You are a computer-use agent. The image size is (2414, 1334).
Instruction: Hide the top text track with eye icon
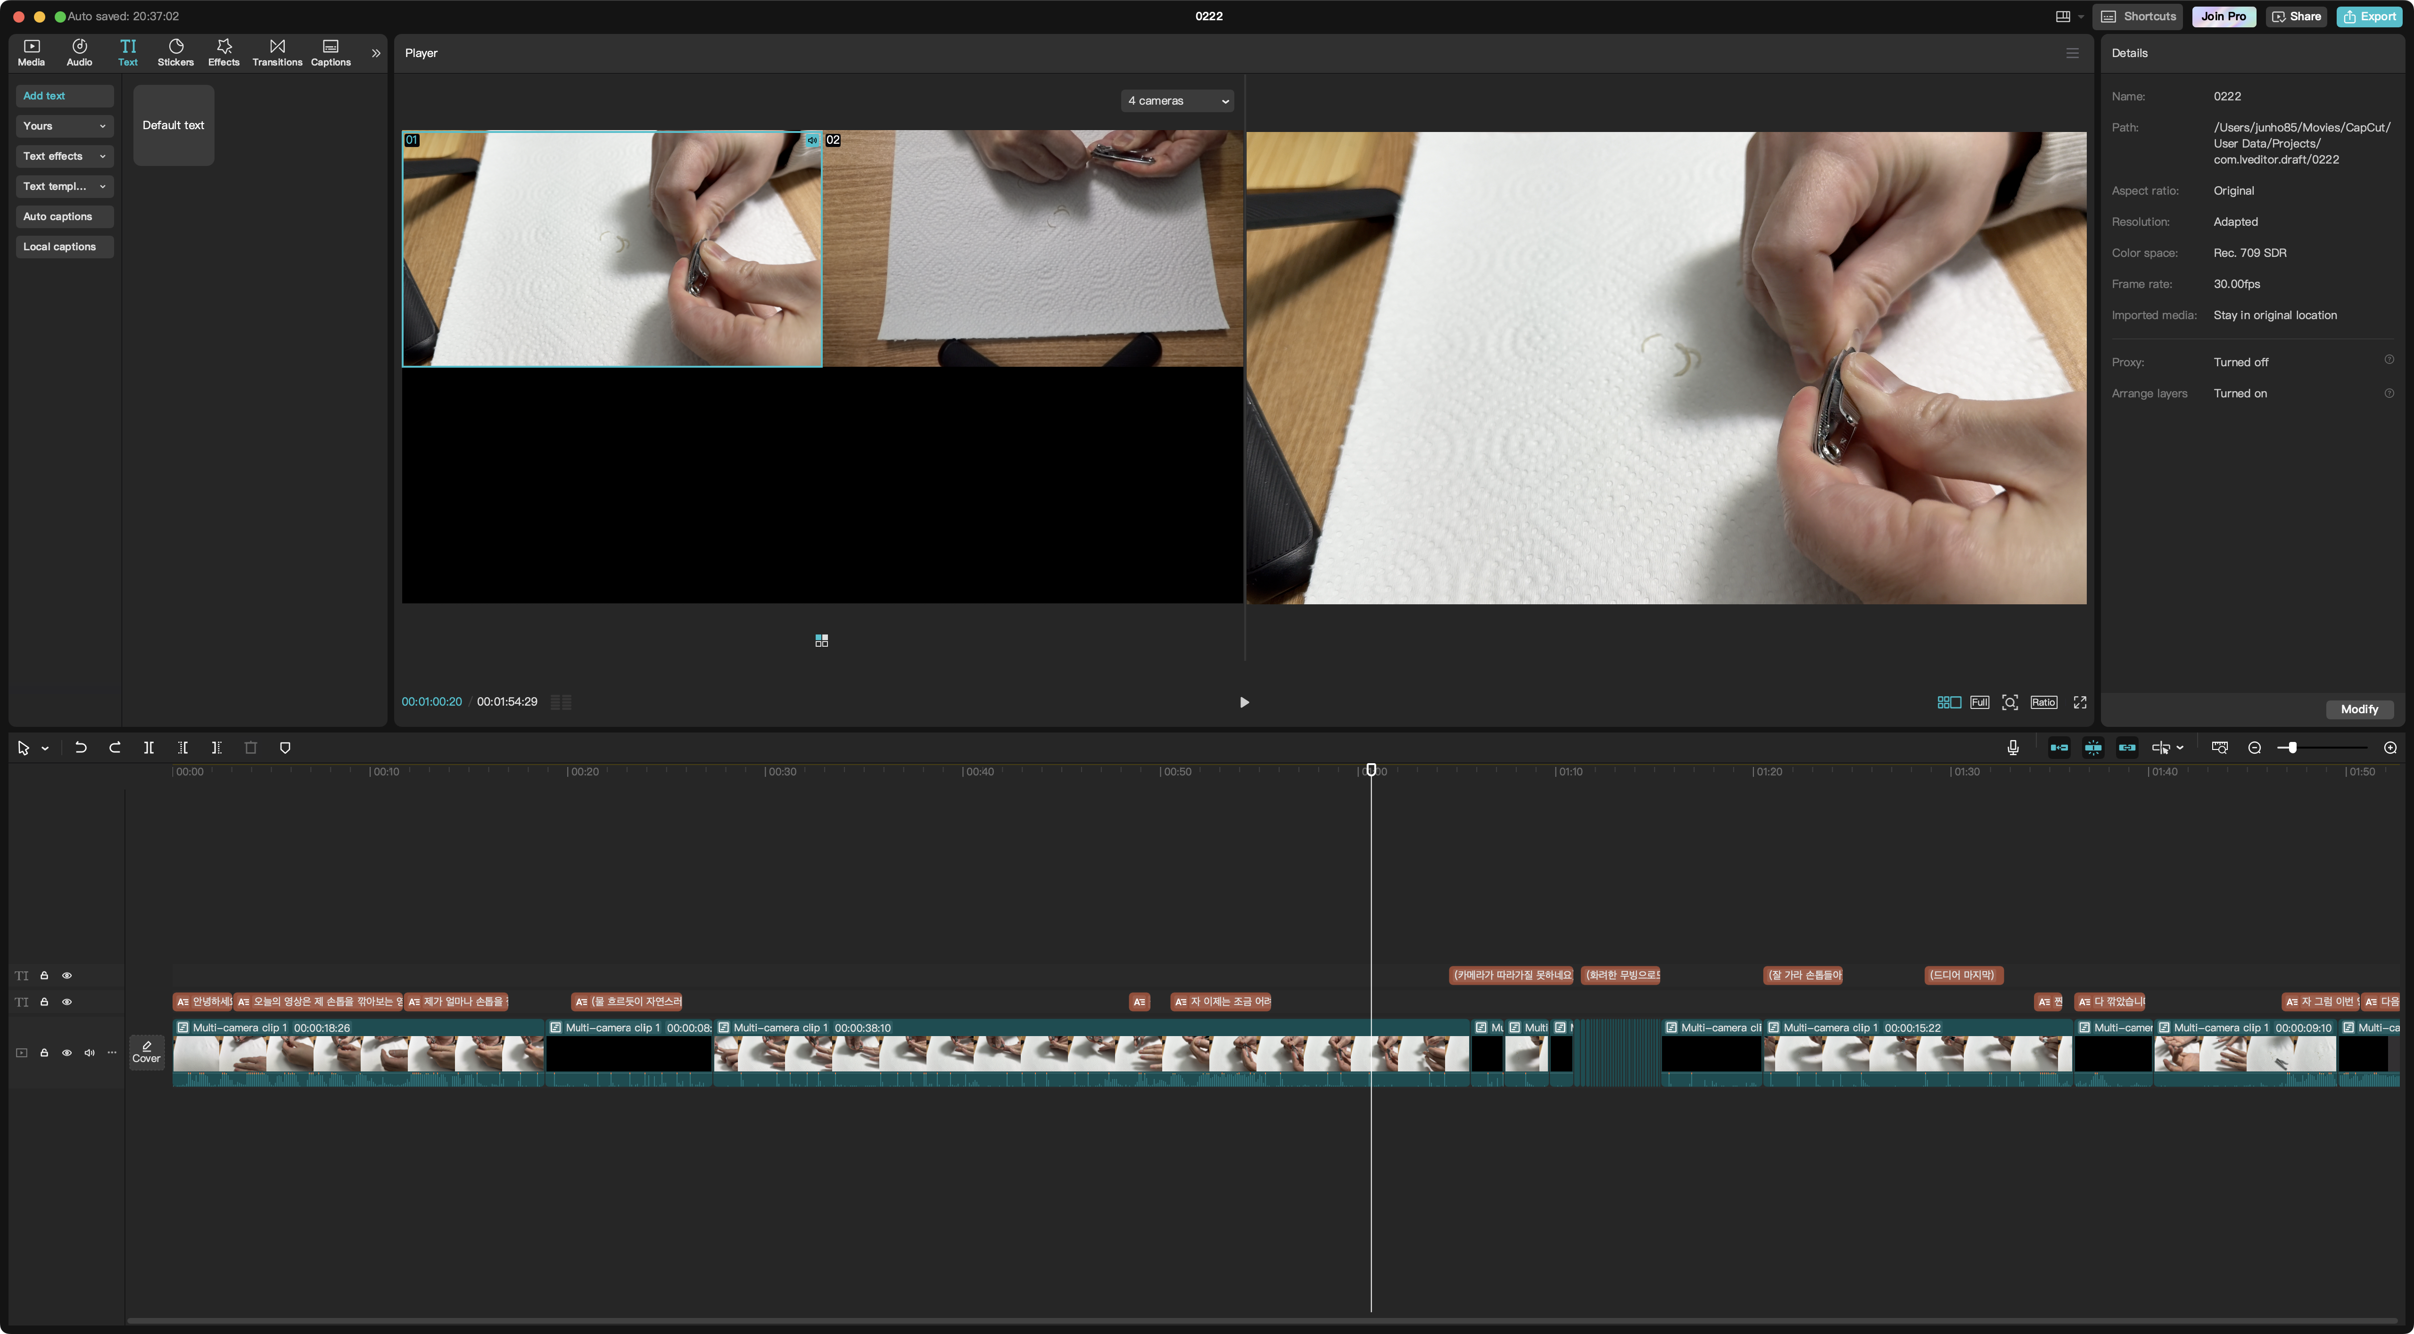(x=66, y=975)
